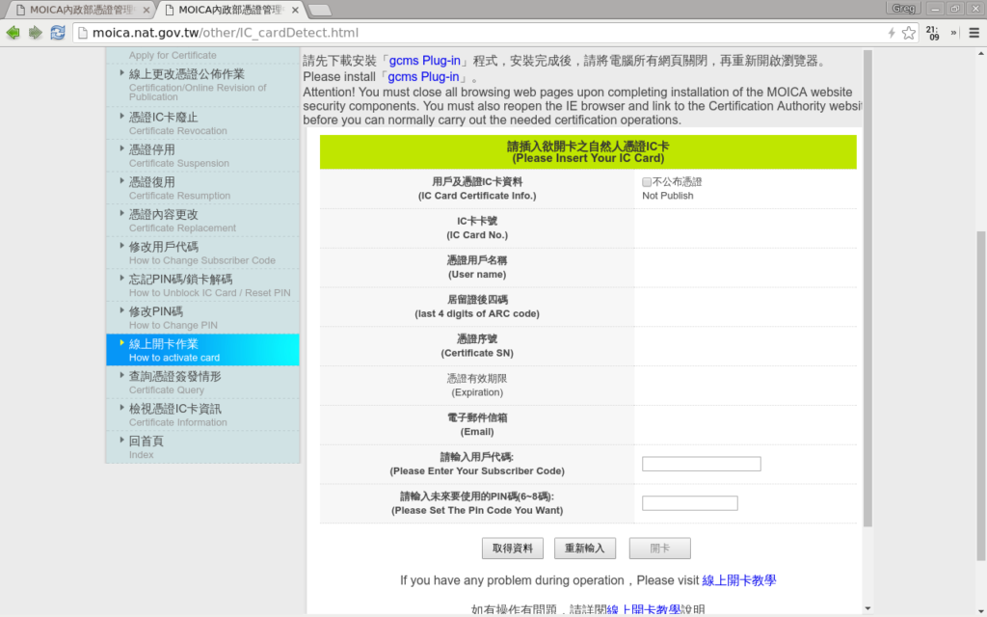
Task: Click the inner frame vertical scrollbar
Action: coord(867,288)
